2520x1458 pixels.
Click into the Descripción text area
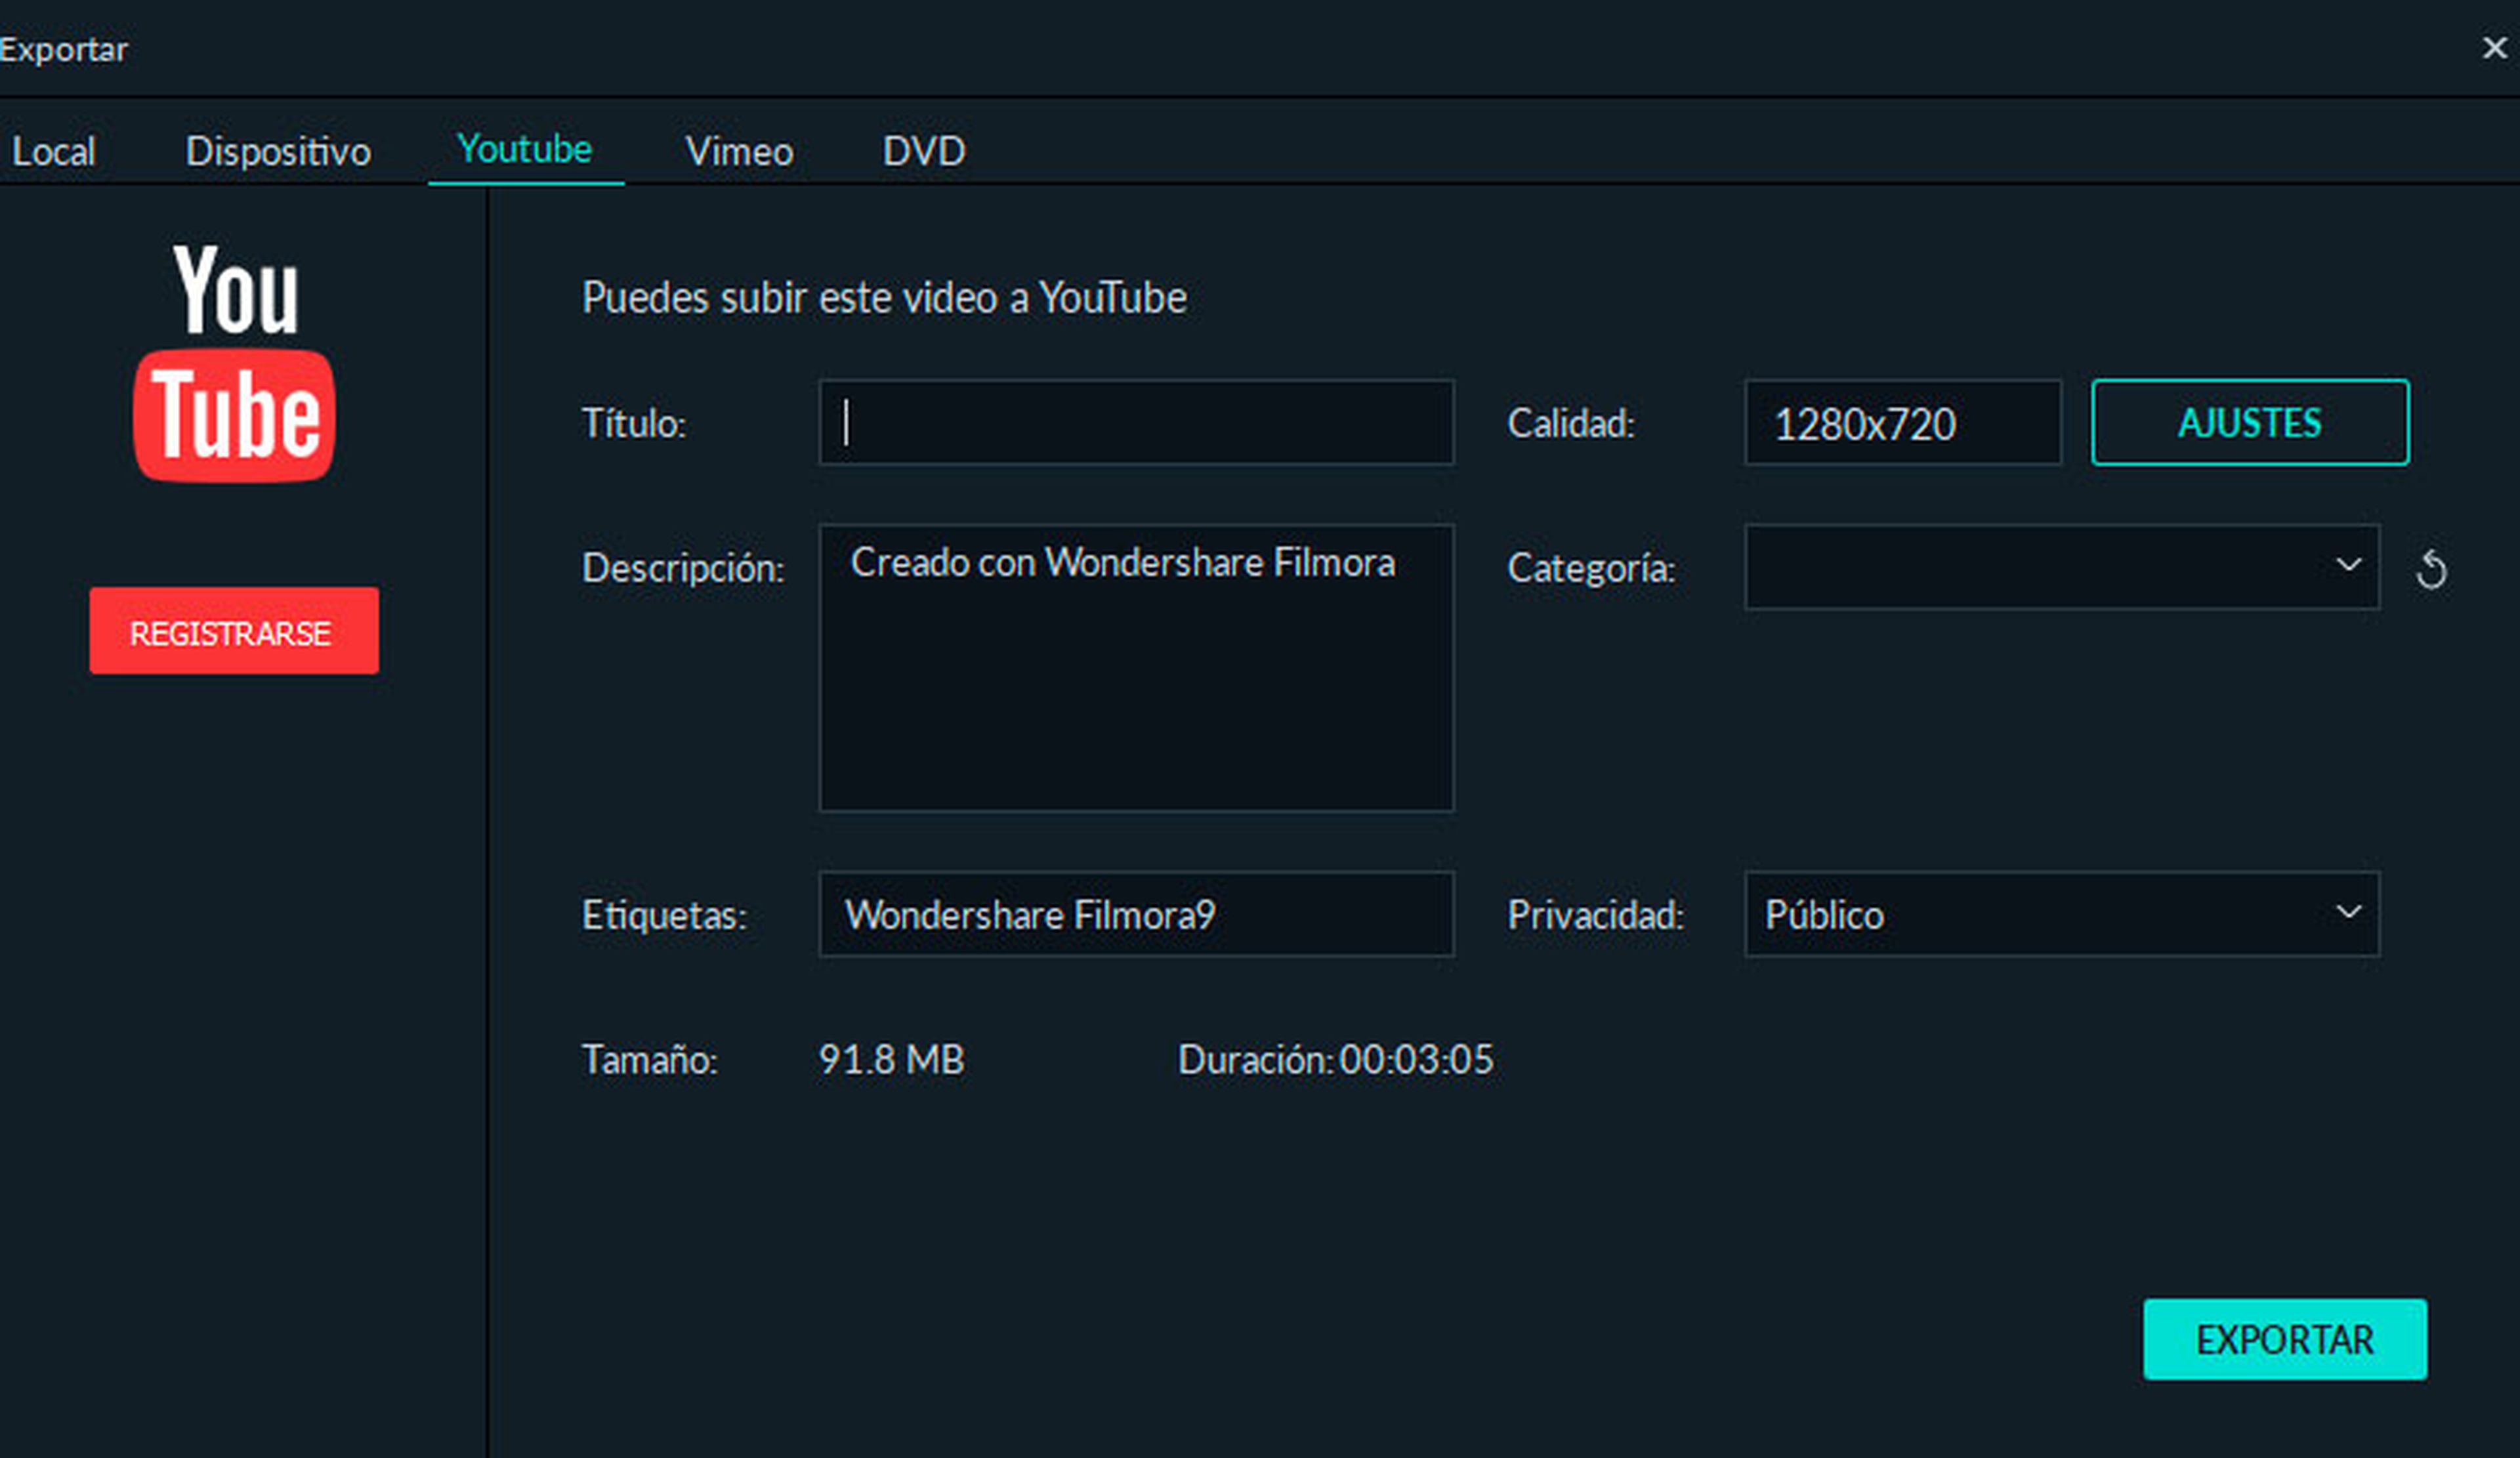1136,668
